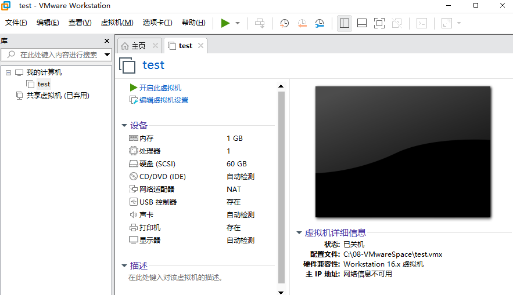Close the test tab
Screen dimensions: 513x295
(200, 46)
